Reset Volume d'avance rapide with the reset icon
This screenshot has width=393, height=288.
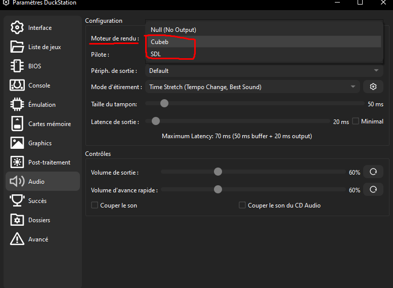373,189
